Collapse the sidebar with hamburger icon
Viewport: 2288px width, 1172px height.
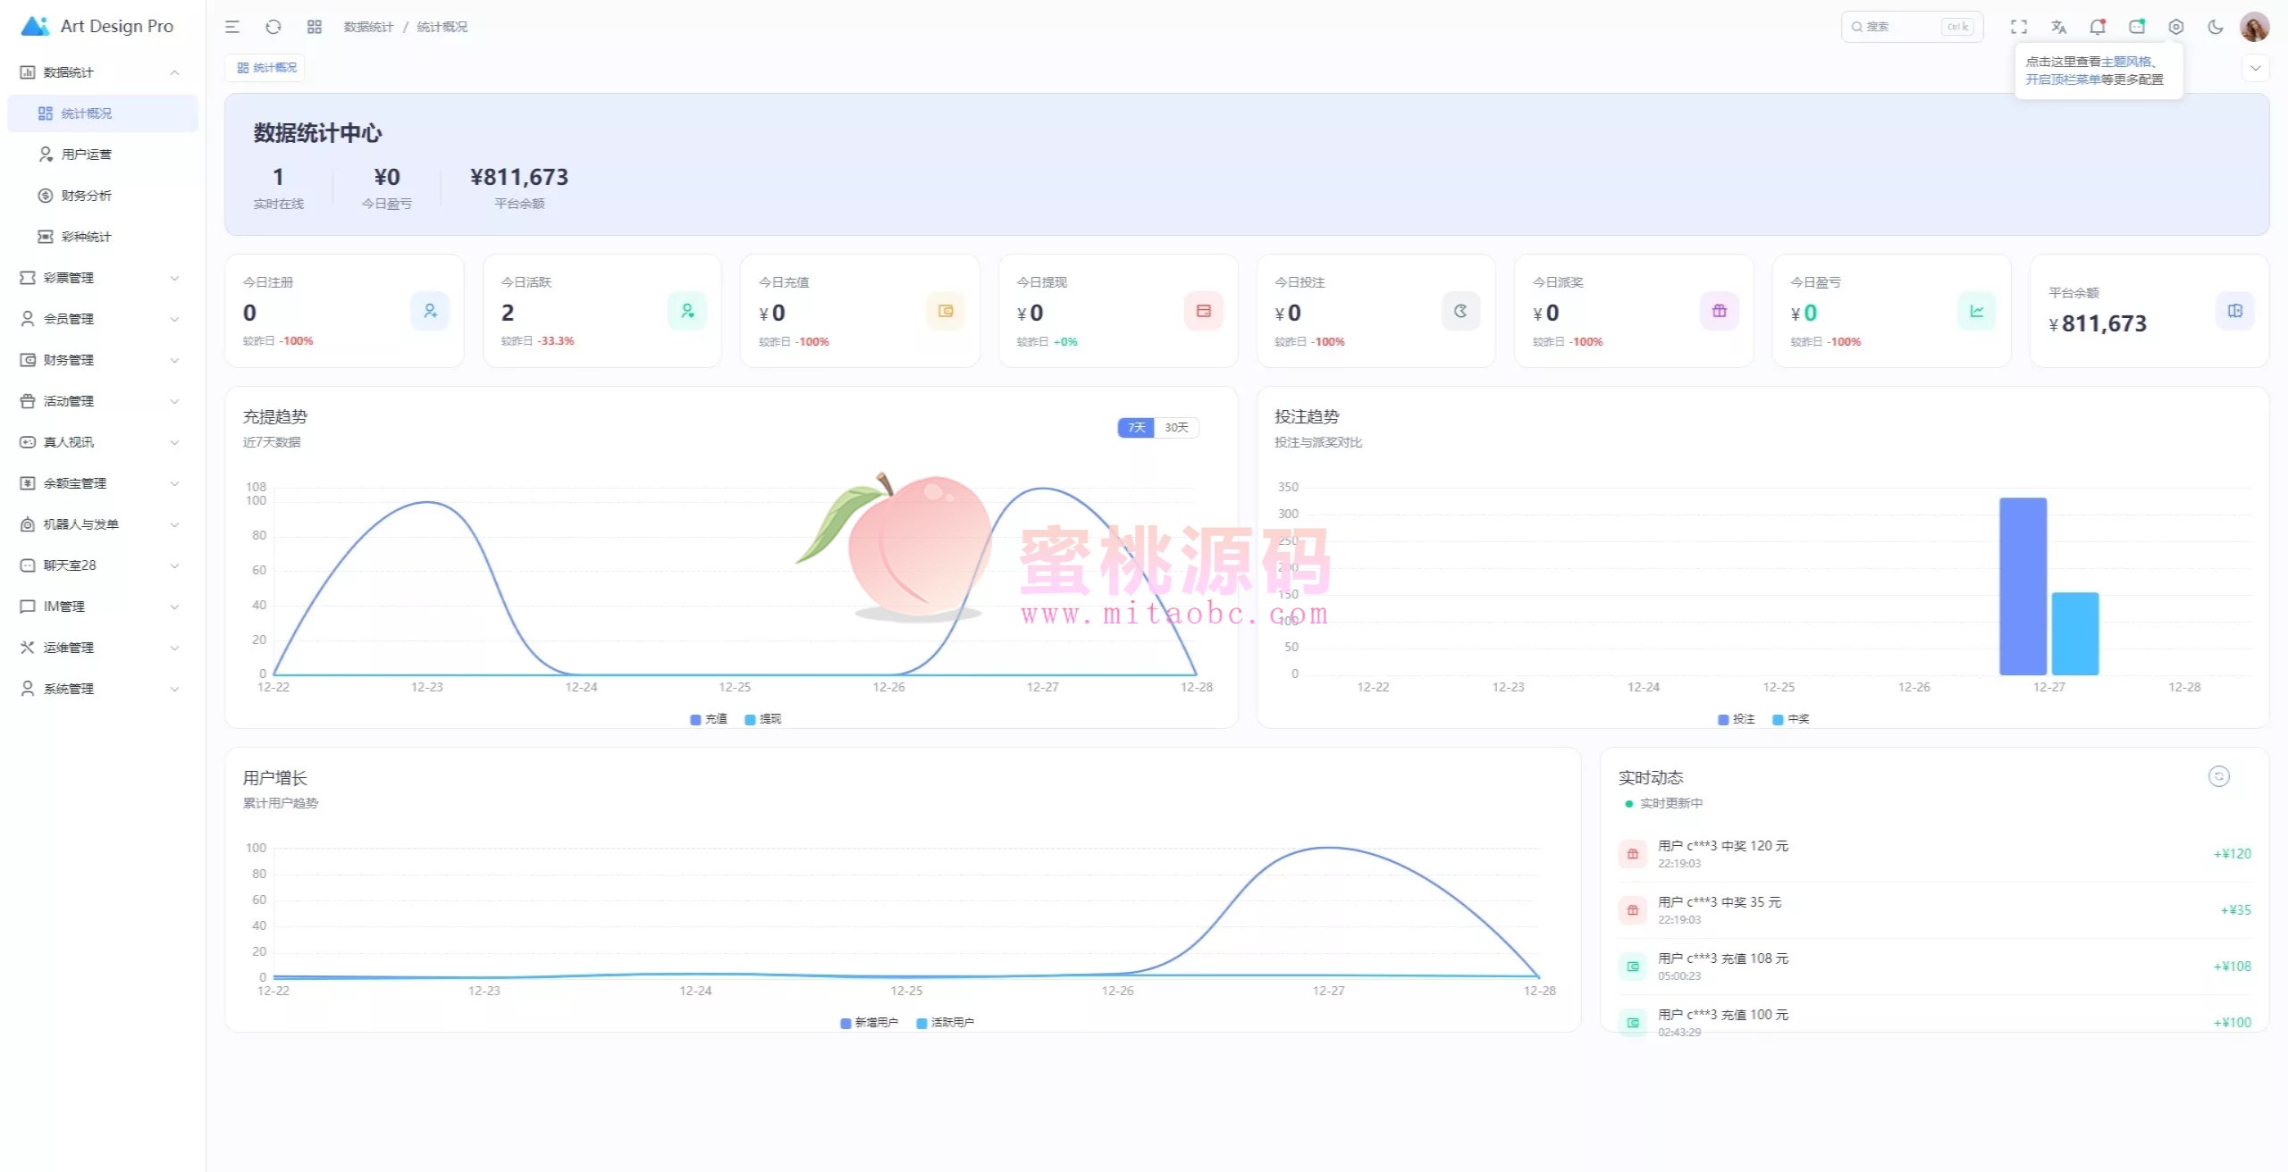tap(232, 27)
